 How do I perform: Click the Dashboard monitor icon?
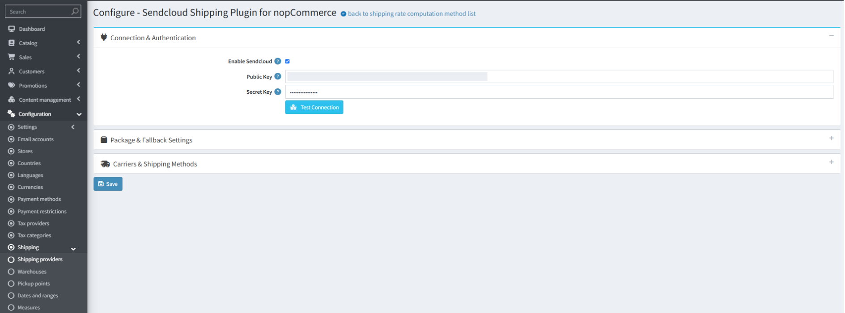12,29
